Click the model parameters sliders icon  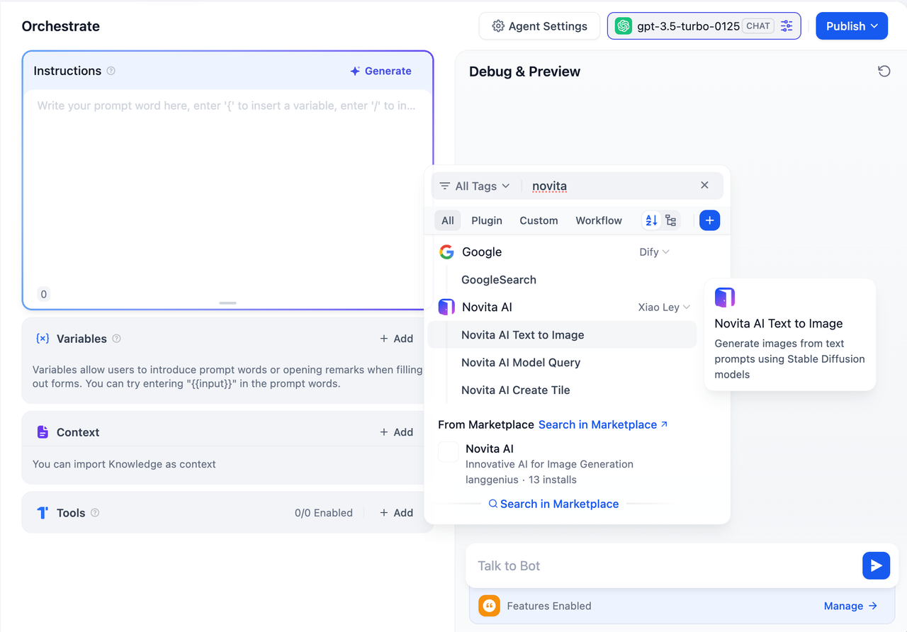pyautogui.click(x=787, y=26)
